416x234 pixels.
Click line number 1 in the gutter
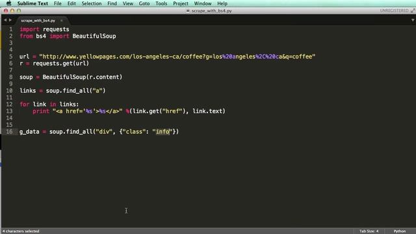point(10,29)
